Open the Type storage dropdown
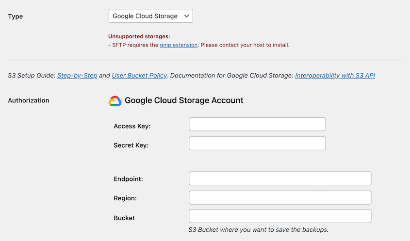 [x=150, y=16]
